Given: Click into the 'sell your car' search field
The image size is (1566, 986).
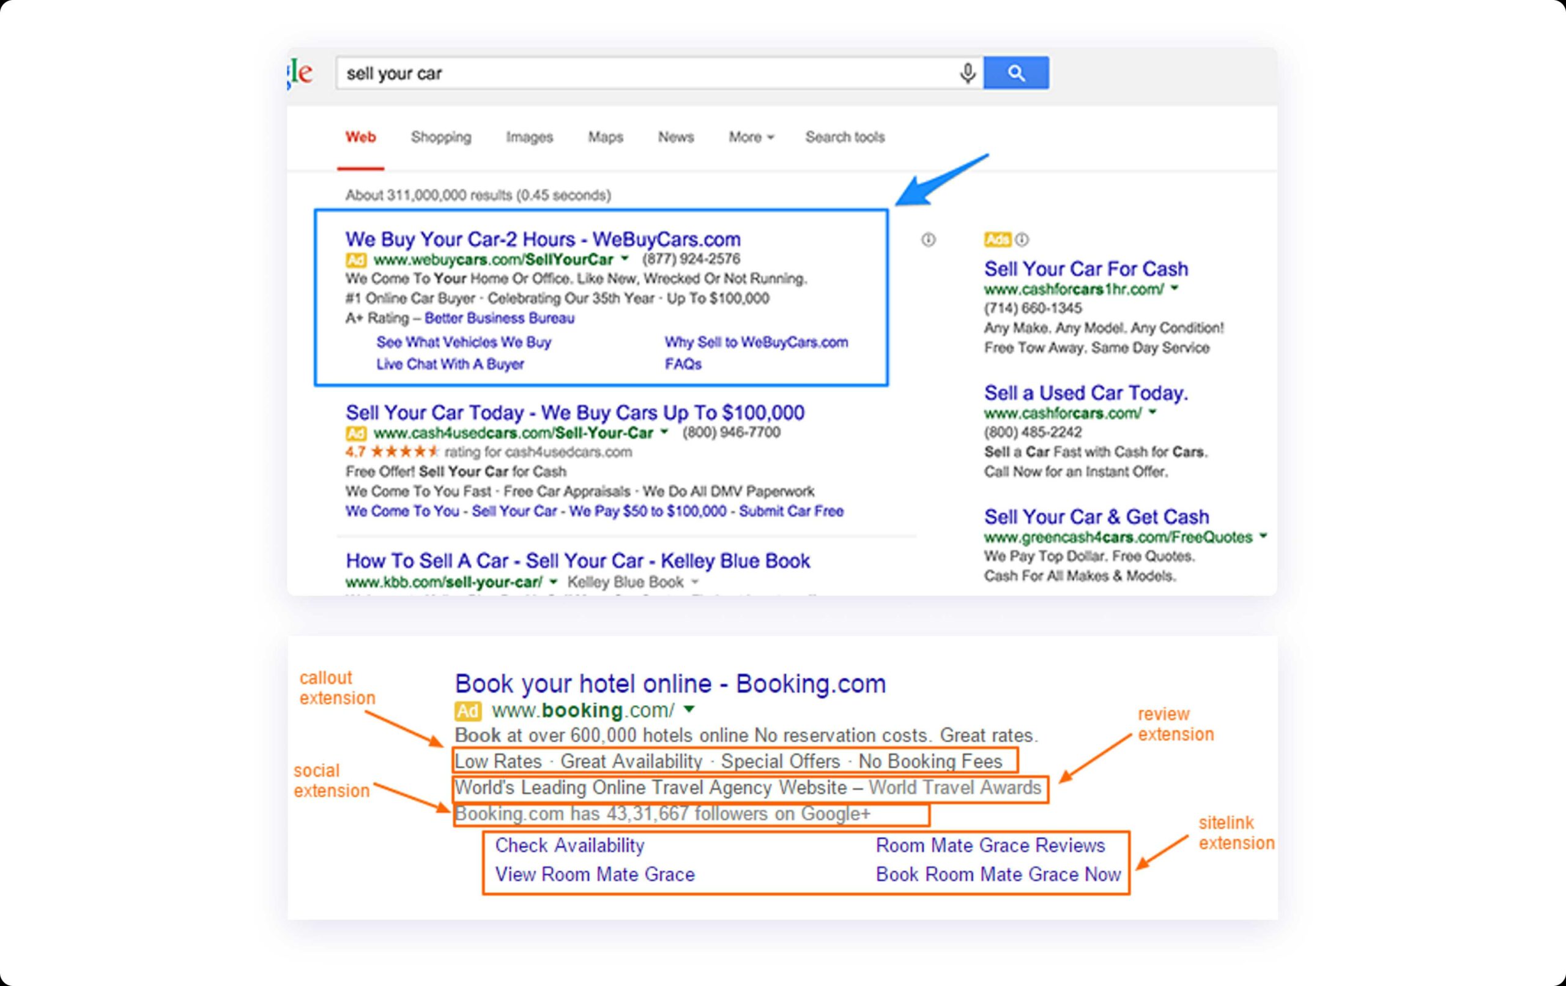Looking at the screenshot, I should [x=644, y=73].
